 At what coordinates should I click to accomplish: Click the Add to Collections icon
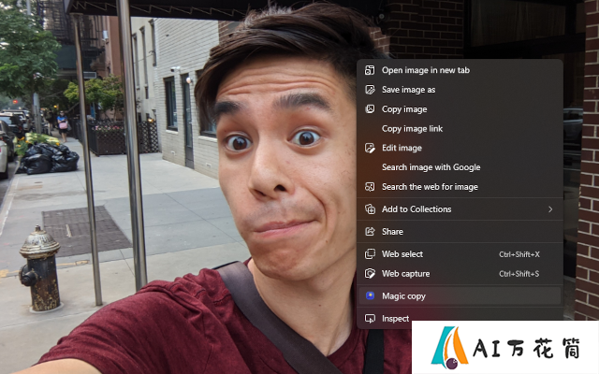pyautogui.click(x=370, y=209)
